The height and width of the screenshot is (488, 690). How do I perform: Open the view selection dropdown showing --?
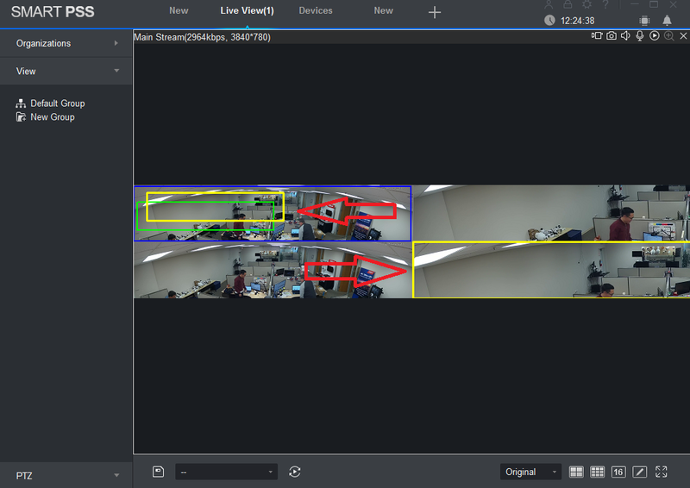point(226,472)
